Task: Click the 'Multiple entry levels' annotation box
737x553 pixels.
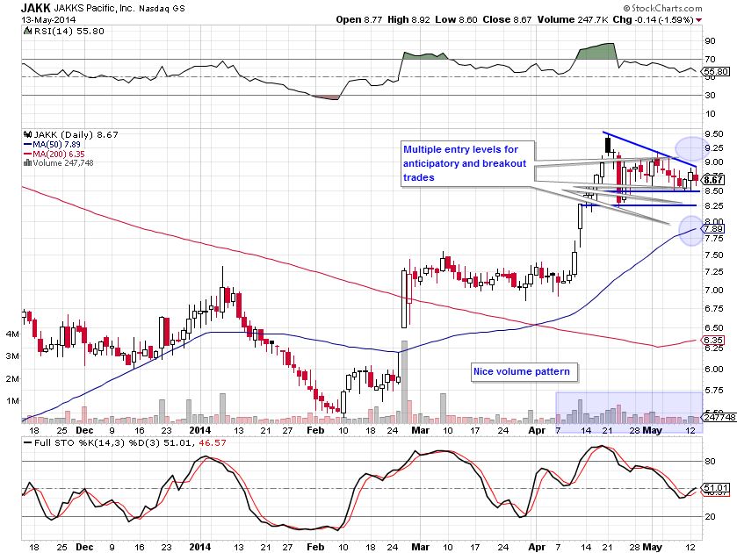Action: [467, 163]
